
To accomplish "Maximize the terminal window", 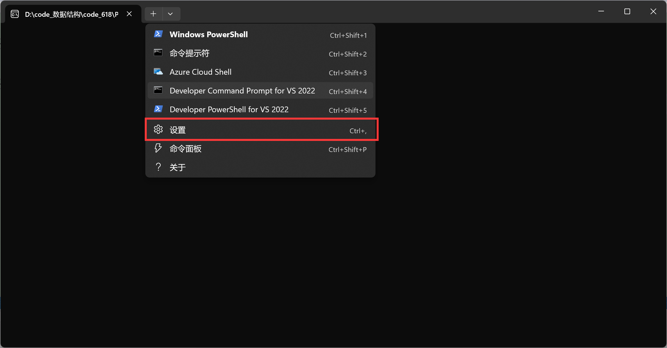I will 627,11.
